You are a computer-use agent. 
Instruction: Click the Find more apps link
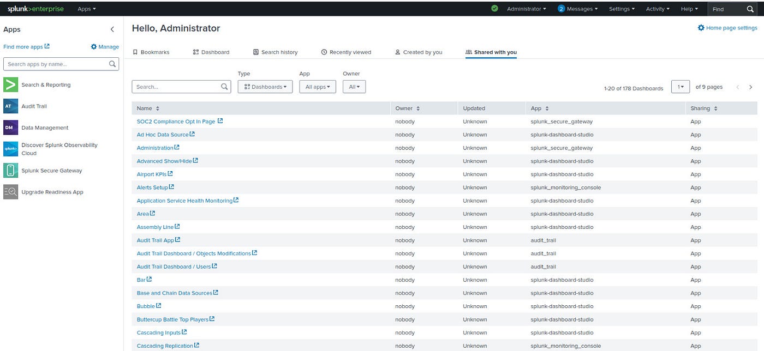coord(26,47)
